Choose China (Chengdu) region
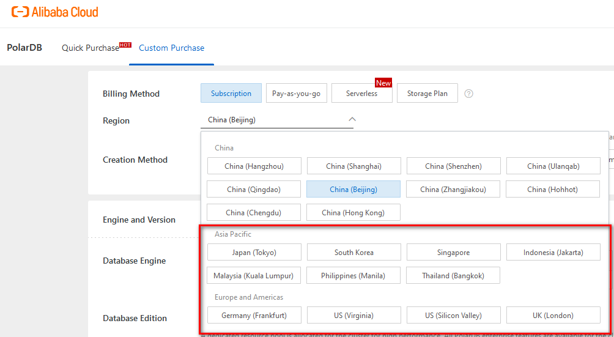 point(254,212)
